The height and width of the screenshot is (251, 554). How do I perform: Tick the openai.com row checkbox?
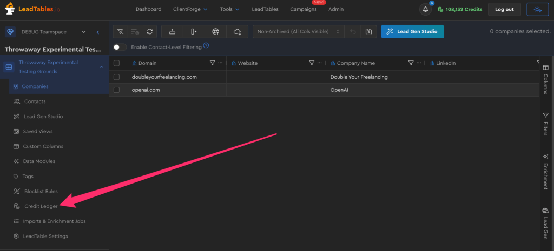pyautogui.click(x=116, y=90)
